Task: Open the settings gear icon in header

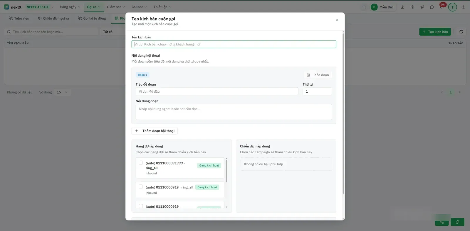Action: point(412,7)
